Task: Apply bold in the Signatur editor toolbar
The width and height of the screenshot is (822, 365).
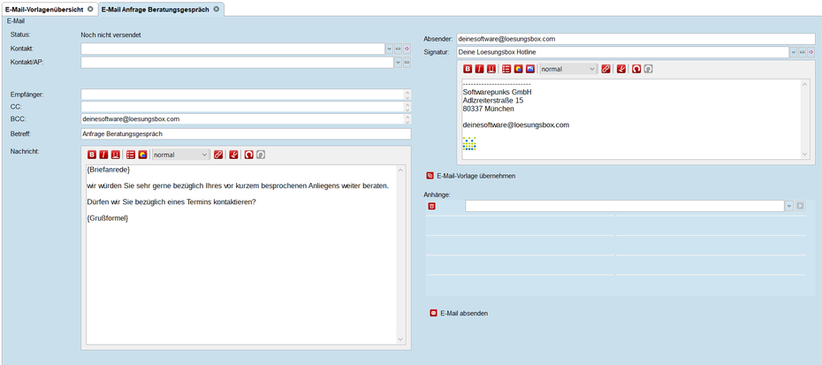Action: (467, 69)
